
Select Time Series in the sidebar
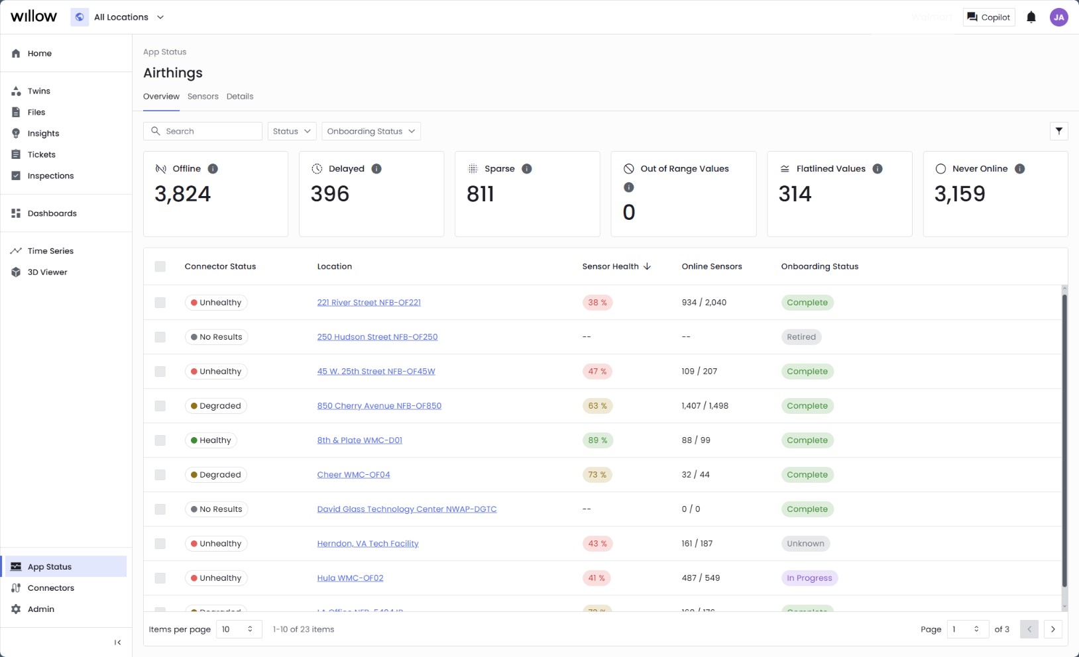click(49, 250)
